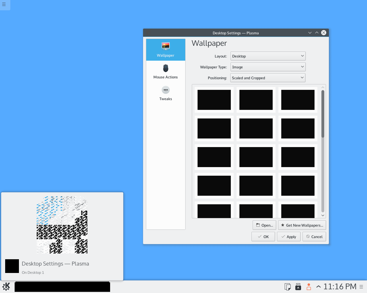367x293 pixels.
Task: Select the middle wallpaper thumbnail in top row
Action: click(x=256, y=100)
